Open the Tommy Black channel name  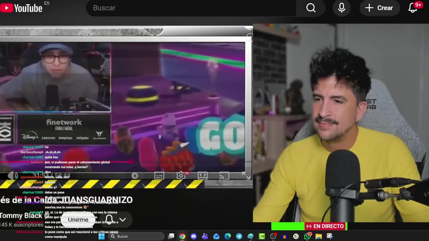click(x=21, y=216)
